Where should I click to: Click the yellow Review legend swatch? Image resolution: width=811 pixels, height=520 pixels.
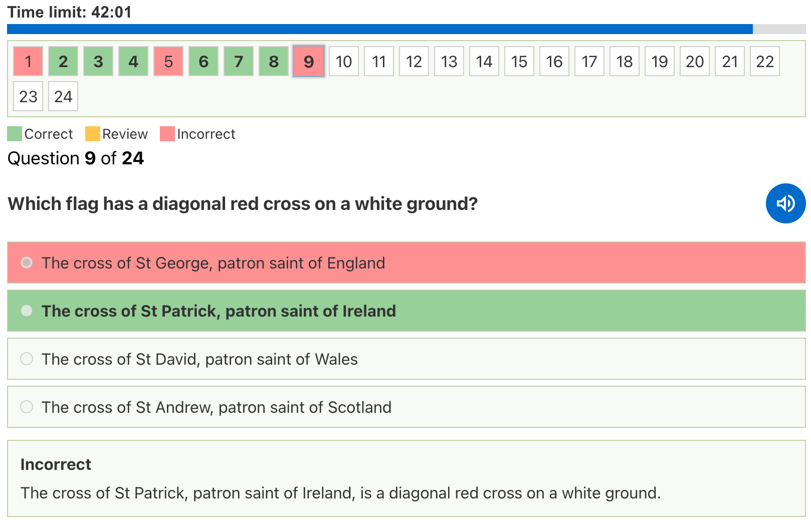click(93, 134)
